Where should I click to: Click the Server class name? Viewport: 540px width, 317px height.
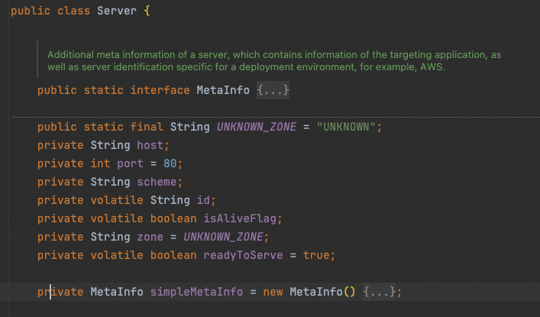coord(117,13)
